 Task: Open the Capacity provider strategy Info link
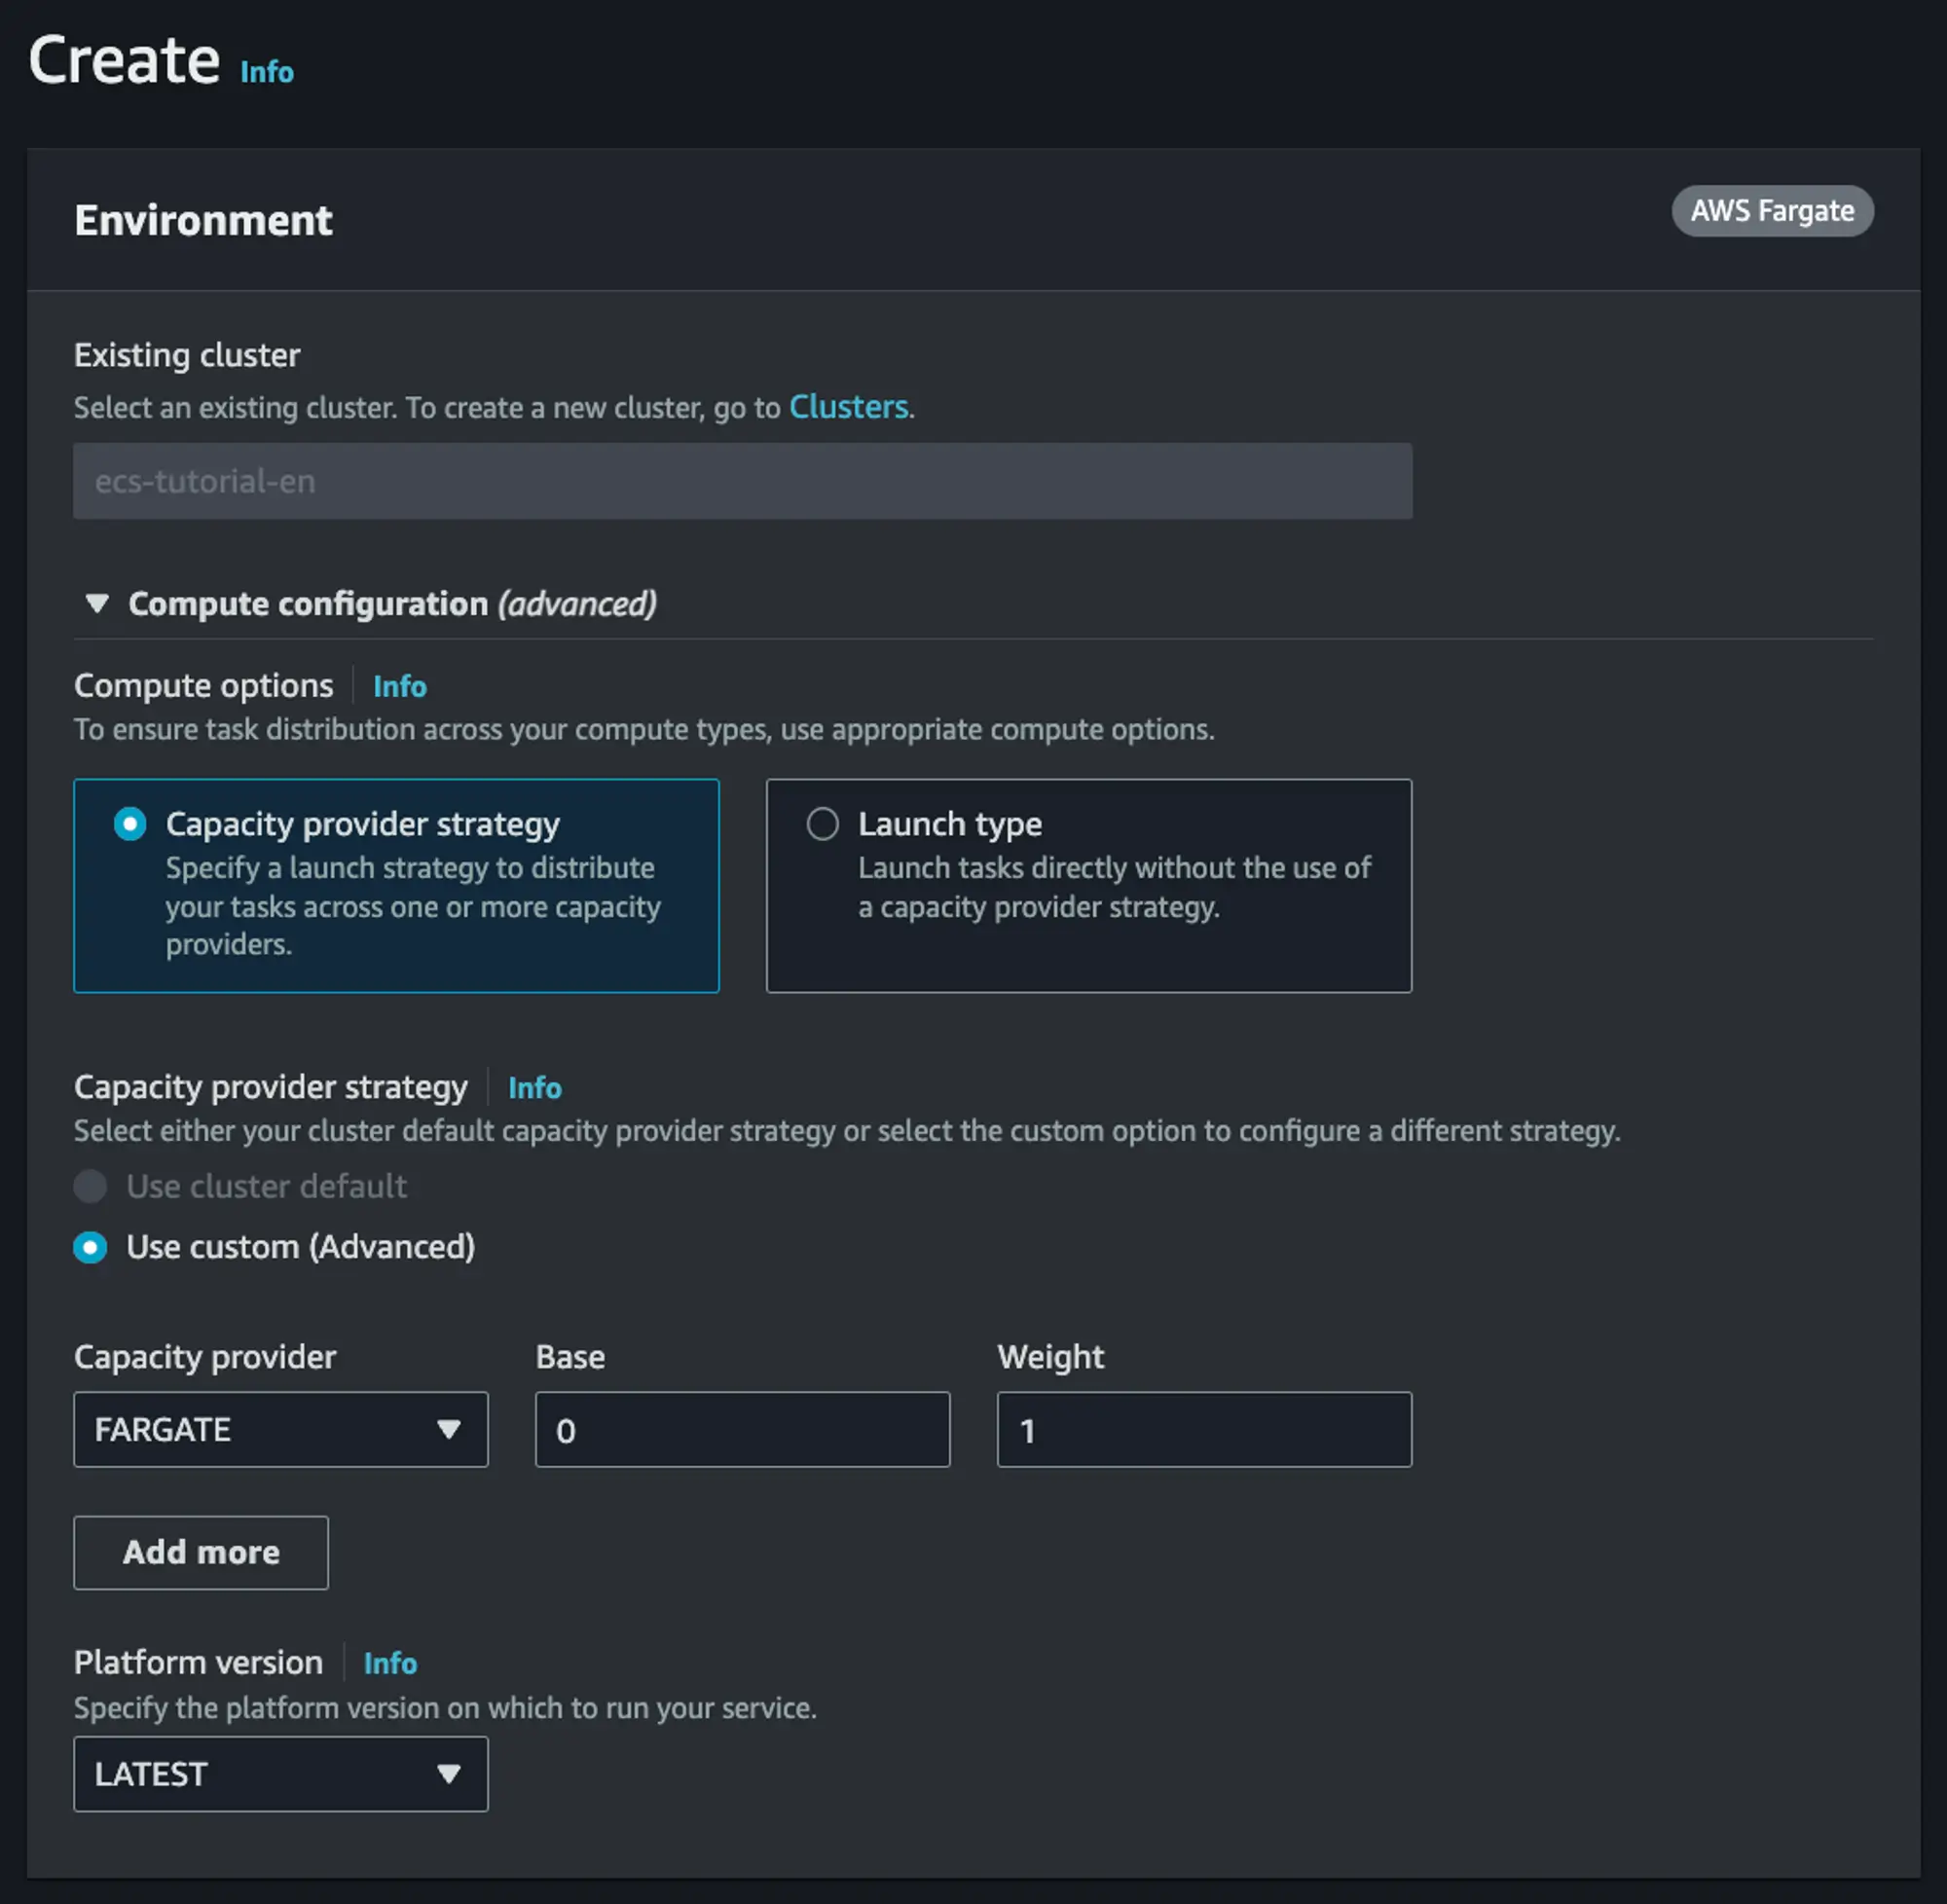[x=534, y=1088]
